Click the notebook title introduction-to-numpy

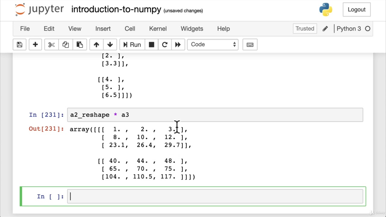coord(116,9)
